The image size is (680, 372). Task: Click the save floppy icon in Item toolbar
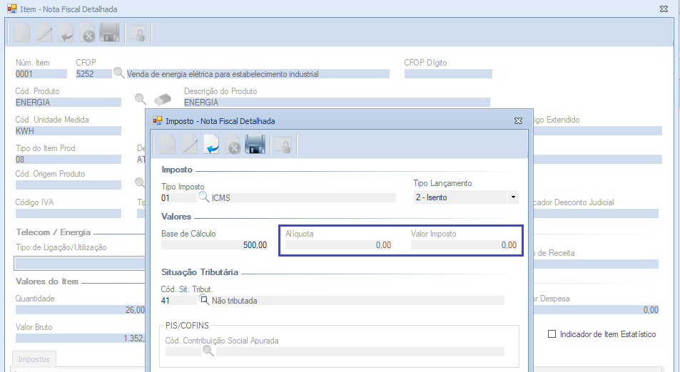tap(109, 33)
